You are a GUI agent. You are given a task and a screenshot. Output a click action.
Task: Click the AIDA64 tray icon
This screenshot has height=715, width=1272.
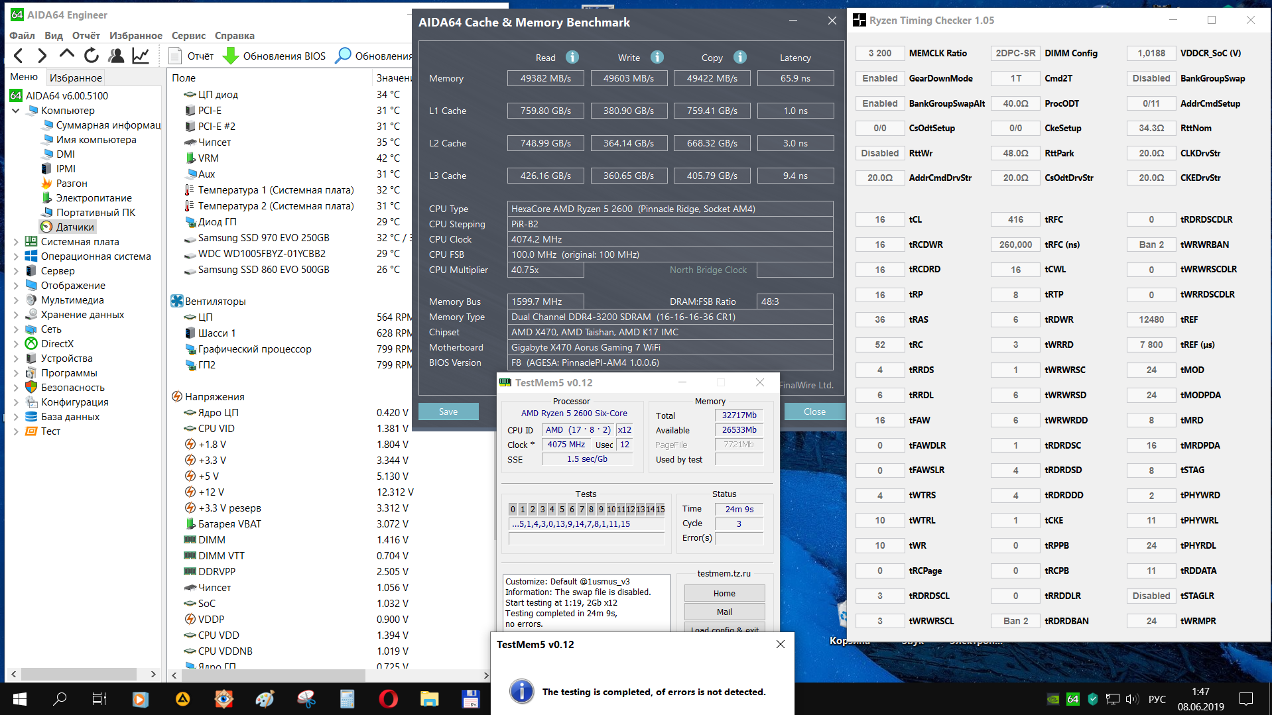(x=1072, y=699)
